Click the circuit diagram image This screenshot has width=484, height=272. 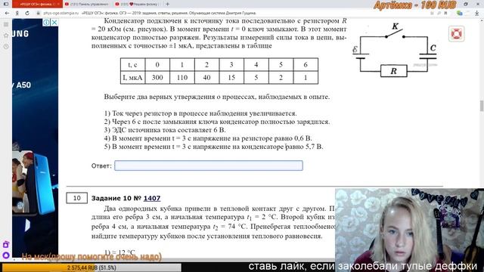395,51
